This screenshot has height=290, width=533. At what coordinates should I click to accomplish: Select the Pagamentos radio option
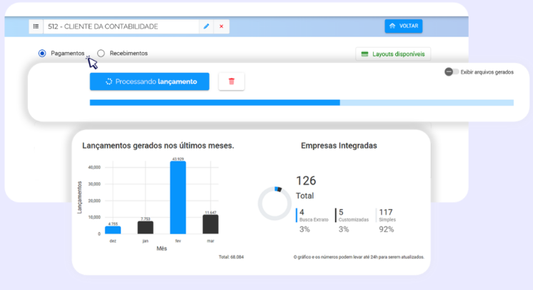click(42, 54)
